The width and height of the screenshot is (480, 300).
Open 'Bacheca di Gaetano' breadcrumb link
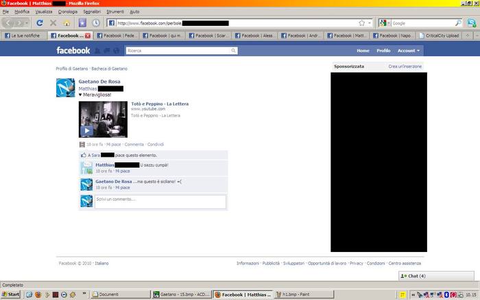point(109,68)
